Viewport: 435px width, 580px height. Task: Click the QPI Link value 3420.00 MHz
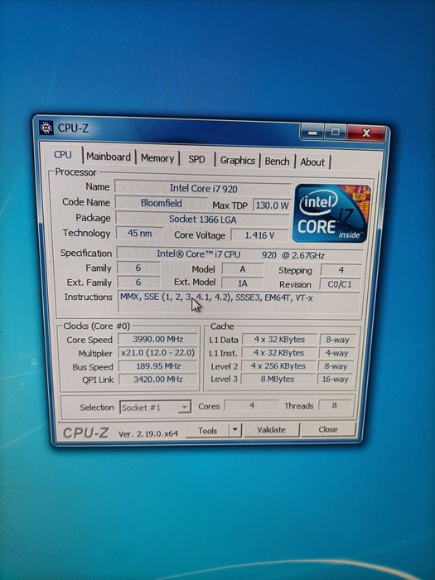coord(158,379)
